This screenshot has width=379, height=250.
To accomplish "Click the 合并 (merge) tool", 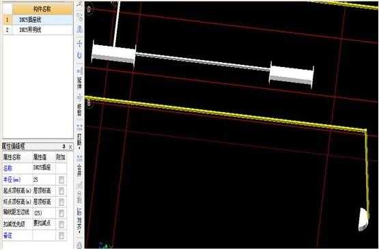I will click(x=79, y=167).
